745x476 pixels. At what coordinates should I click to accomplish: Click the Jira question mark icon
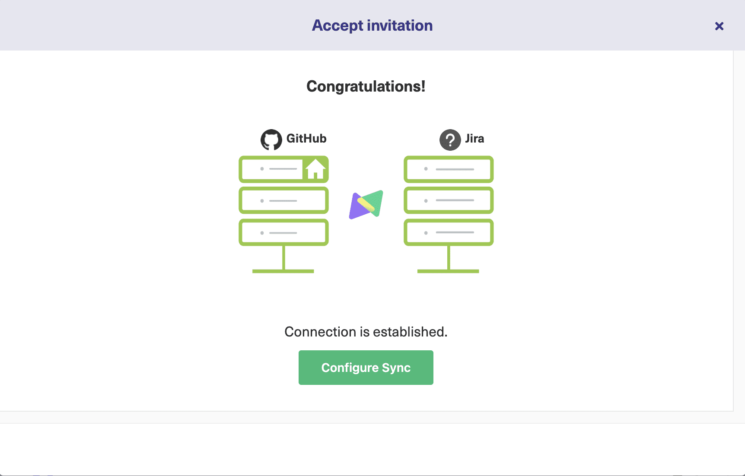[450, 139]
